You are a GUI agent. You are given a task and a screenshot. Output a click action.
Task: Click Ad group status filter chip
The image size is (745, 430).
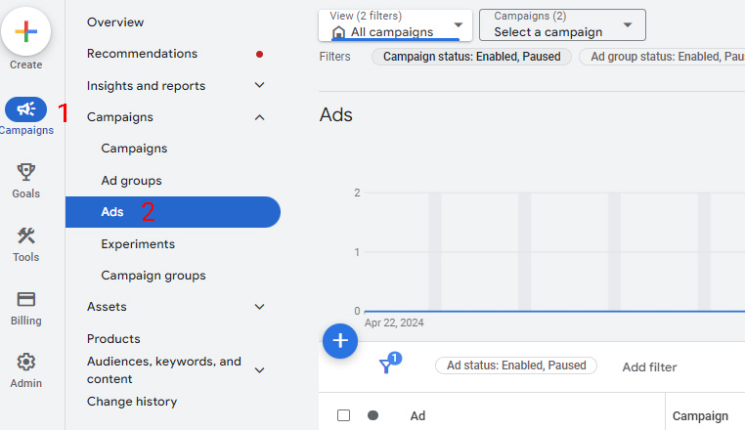pyautogui.click(x=662, y=57)
